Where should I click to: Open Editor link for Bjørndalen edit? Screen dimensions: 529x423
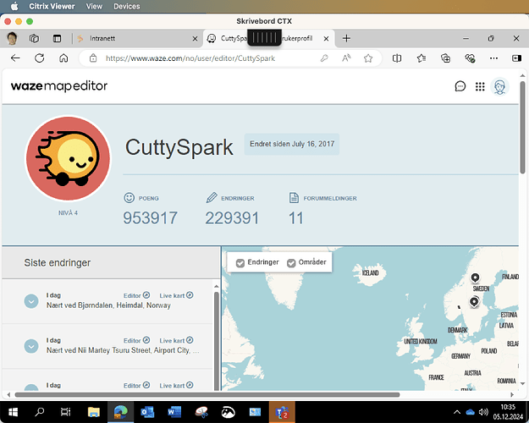136,294
